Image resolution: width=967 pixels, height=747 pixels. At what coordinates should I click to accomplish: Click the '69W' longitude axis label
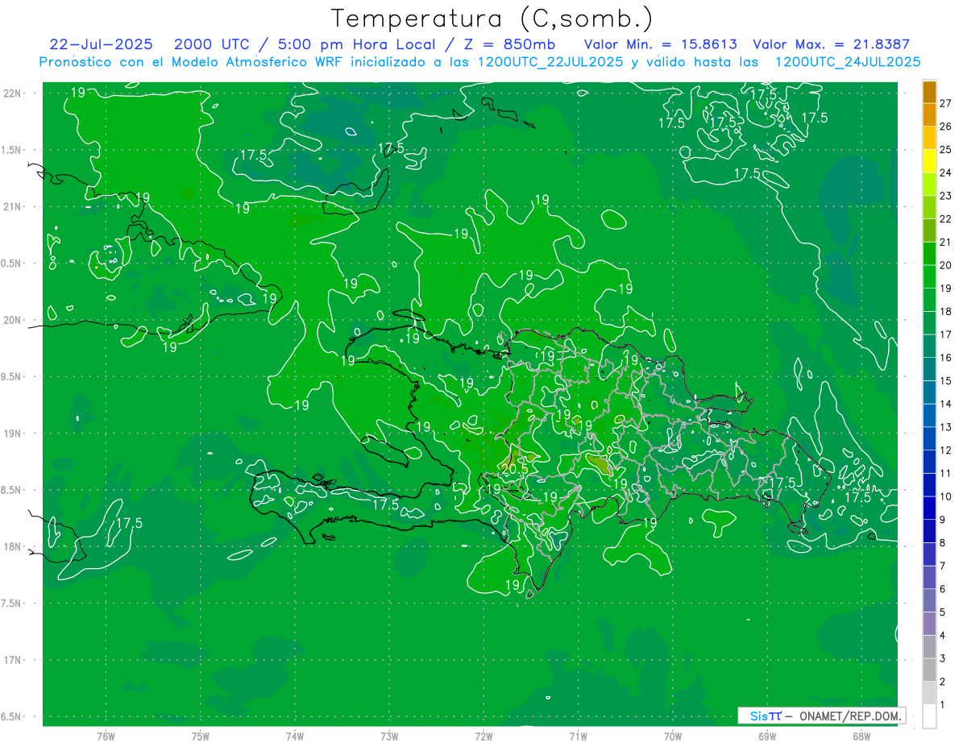point(767,736)
